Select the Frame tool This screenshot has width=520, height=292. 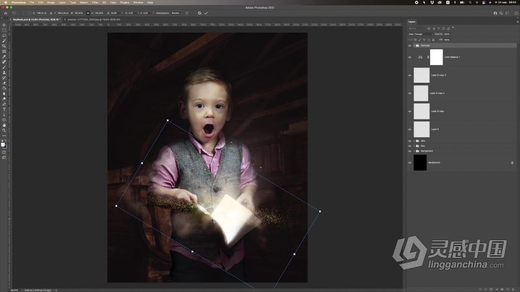(4, 52)
